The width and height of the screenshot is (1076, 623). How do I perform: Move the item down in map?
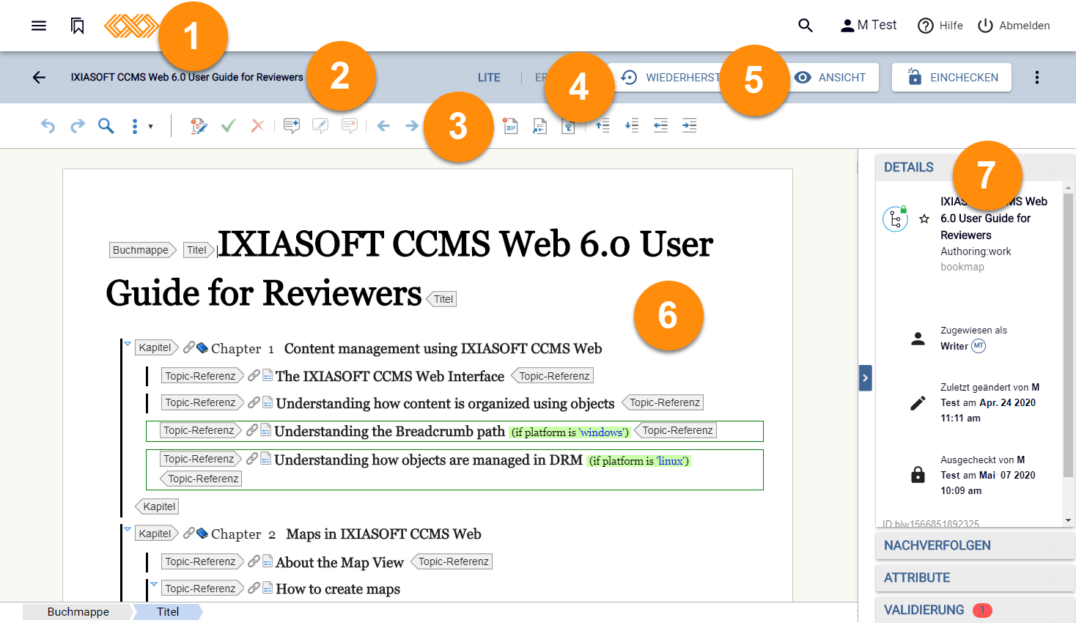point(632,126)
